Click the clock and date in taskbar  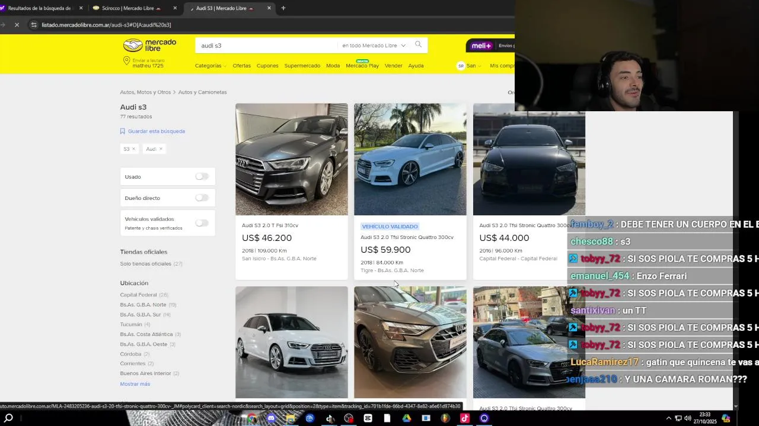705,418
